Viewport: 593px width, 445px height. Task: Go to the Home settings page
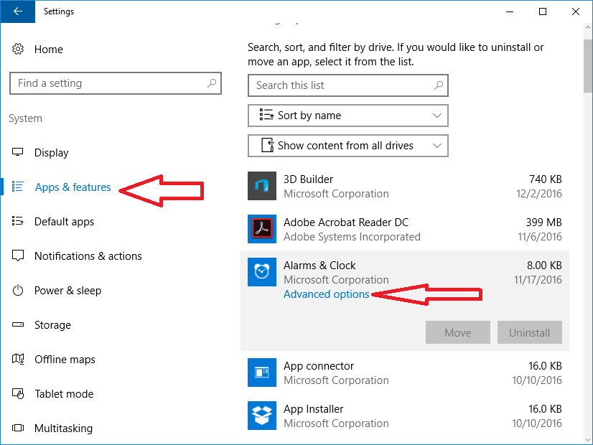[48, 49]
